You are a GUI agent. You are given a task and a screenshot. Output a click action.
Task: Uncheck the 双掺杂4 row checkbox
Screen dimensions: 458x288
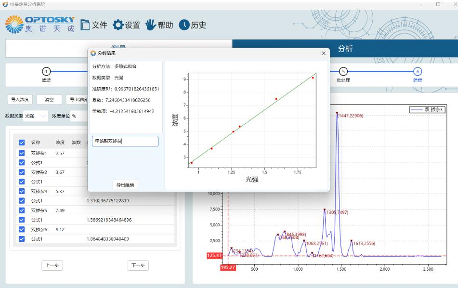click(22, 191)
